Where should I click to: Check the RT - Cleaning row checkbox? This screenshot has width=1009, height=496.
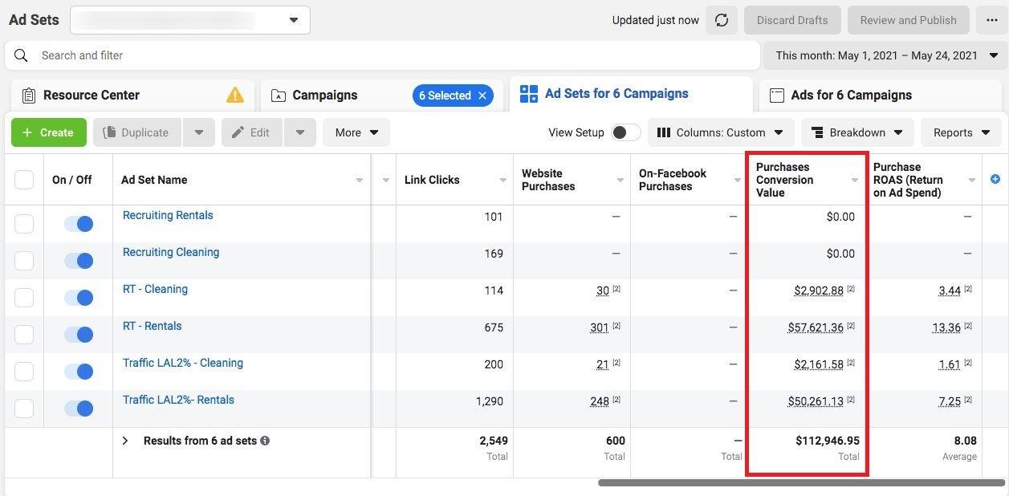click(24, 298)
